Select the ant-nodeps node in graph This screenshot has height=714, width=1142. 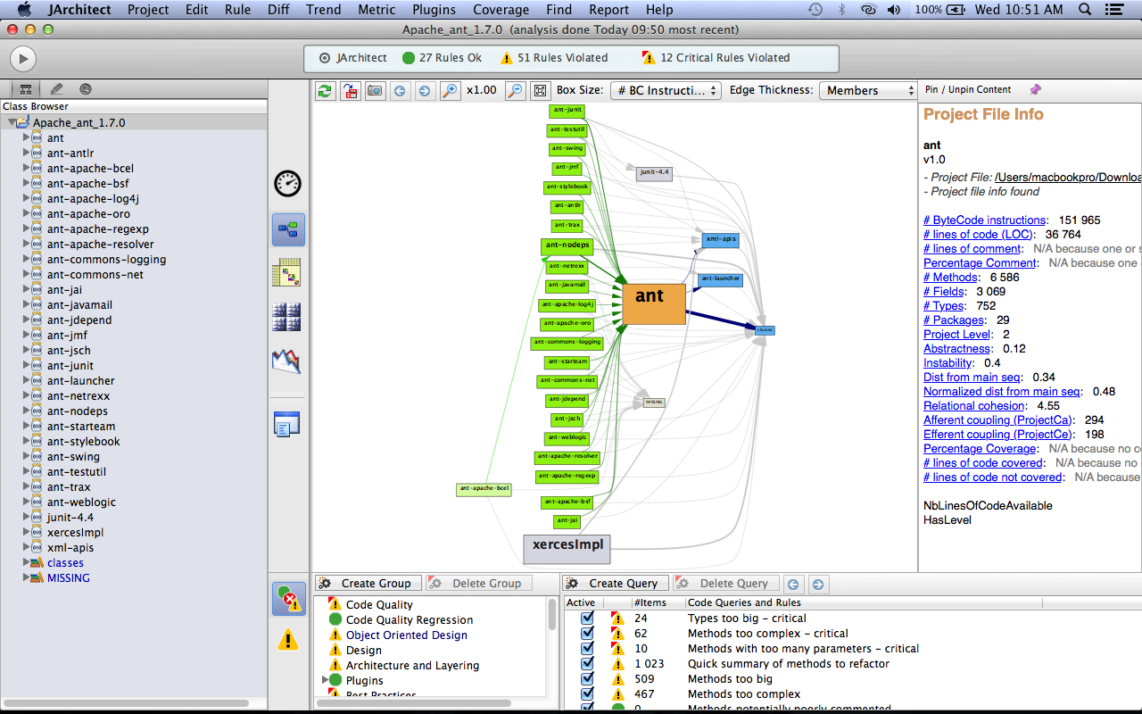(x=567, y=245)
